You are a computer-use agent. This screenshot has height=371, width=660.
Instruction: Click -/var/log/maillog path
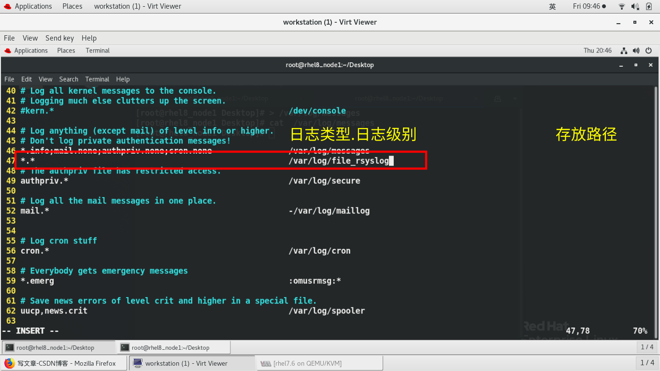(x=329, y=211)
